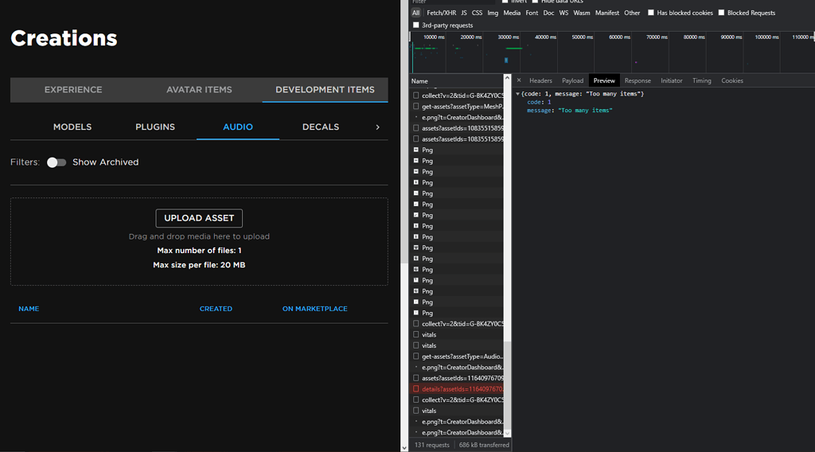Select the Development Items tab

[325, 90]
